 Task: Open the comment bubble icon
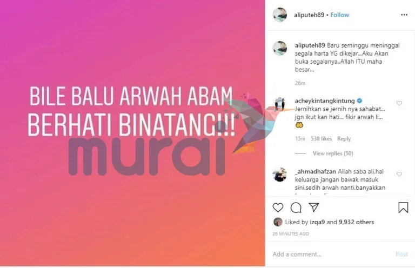296,207
